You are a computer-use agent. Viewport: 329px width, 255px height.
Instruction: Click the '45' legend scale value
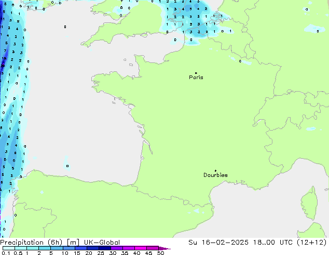pyautogui.click(x=148, y=253)
